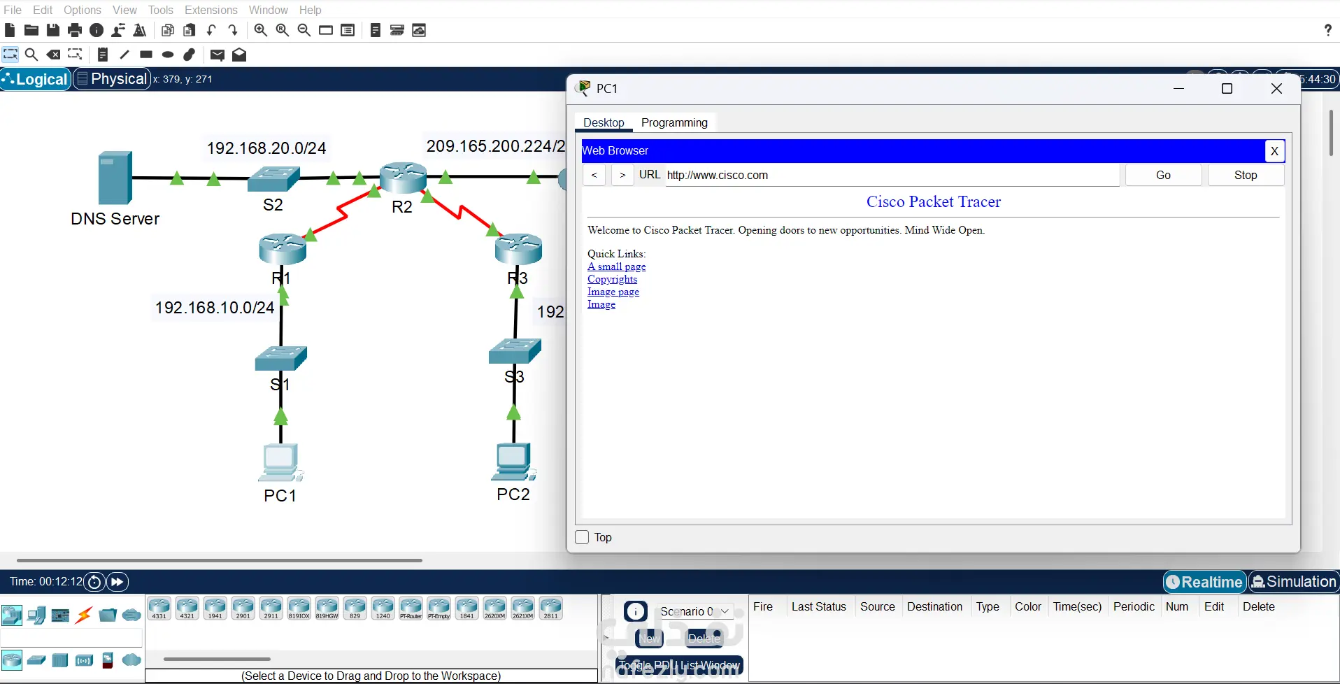Click the Go button in Web Browser
This screenshot has width=1340, height=684.
coord(1163,175)
